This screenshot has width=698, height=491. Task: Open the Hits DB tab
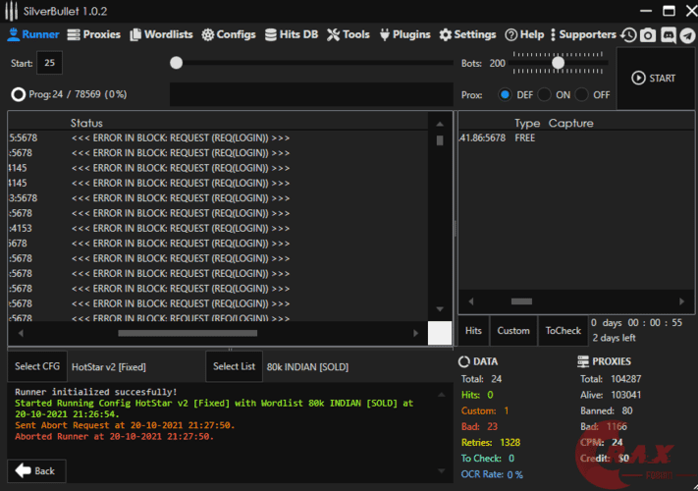[x=291, y=34]
